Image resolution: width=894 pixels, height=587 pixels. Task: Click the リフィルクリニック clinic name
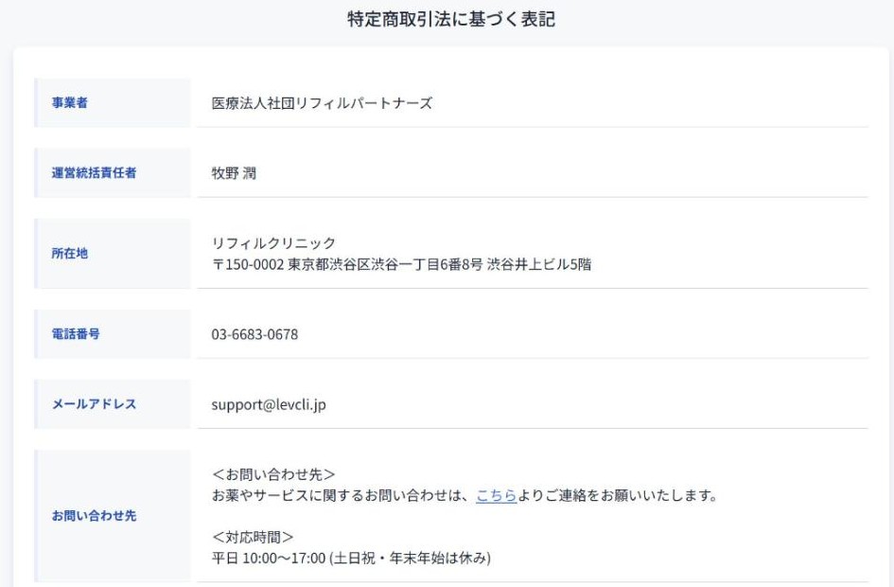(273, 243)
